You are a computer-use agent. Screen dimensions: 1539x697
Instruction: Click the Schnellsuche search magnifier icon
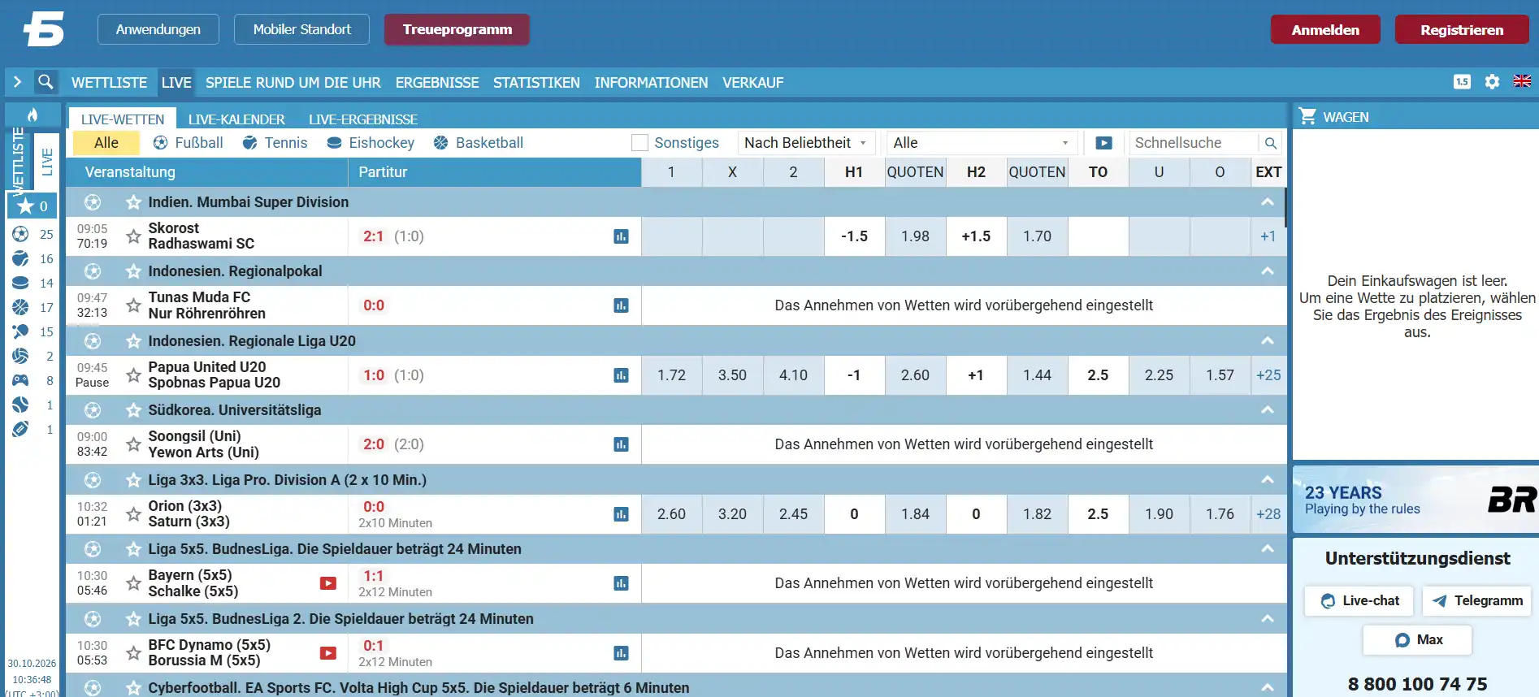point(1271,143)
